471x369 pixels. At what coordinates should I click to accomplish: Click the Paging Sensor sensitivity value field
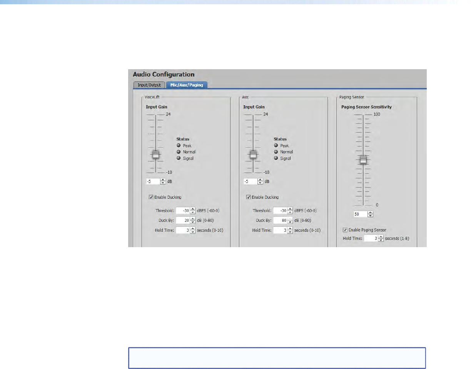[361, 214]
